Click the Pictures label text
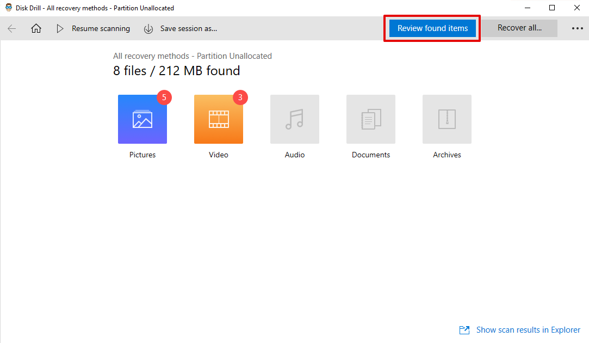The width and height of the screenshot is (589, 343). click(x=142, y=155)
